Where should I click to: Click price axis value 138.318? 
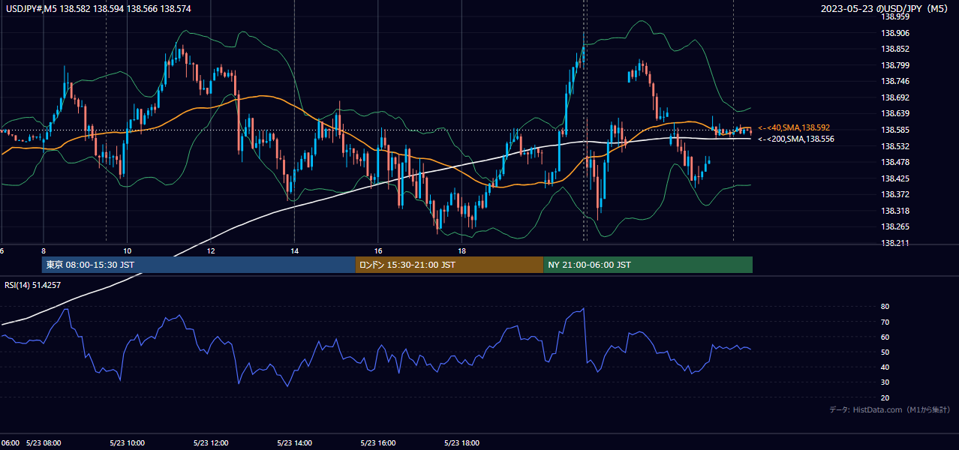pyautogui.click(x=894, y=211)
